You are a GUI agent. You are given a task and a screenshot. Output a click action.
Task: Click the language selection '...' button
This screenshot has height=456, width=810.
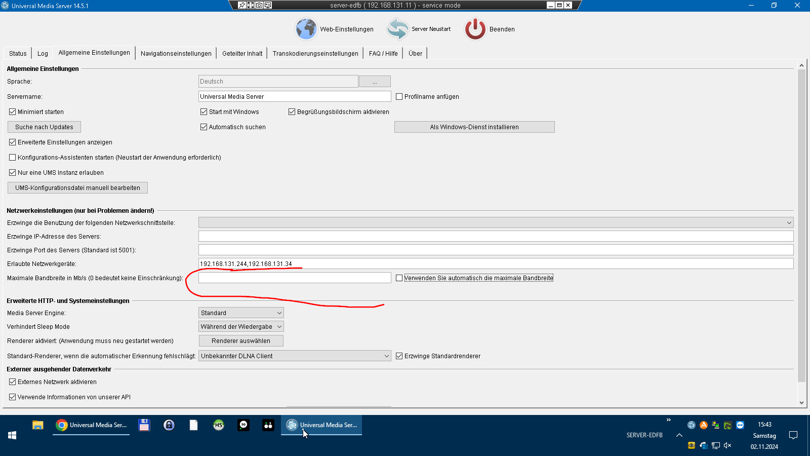pos(375,82)
